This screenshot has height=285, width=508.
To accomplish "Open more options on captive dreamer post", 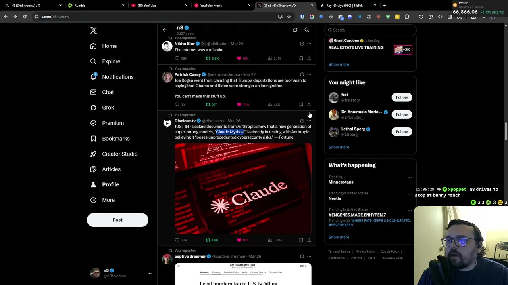I will [309, 256].
